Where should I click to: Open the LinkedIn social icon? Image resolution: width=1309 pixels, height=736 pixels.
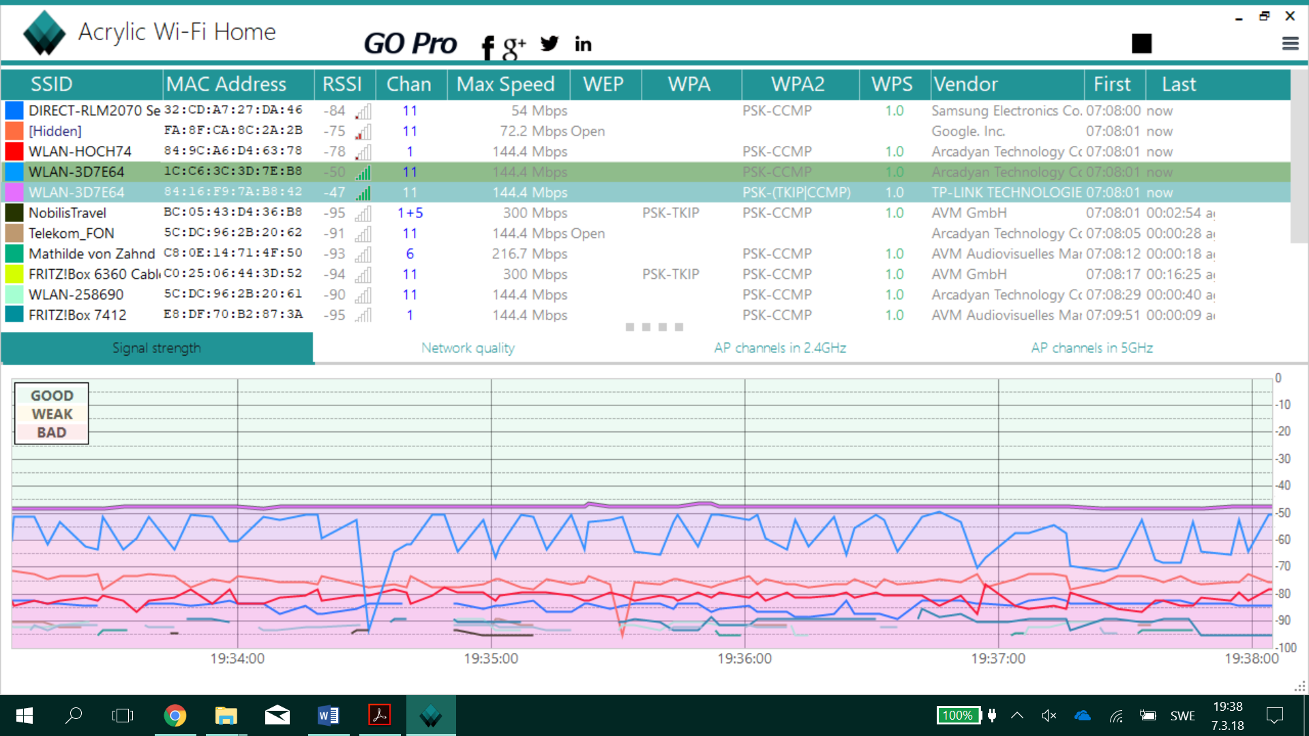583,44
